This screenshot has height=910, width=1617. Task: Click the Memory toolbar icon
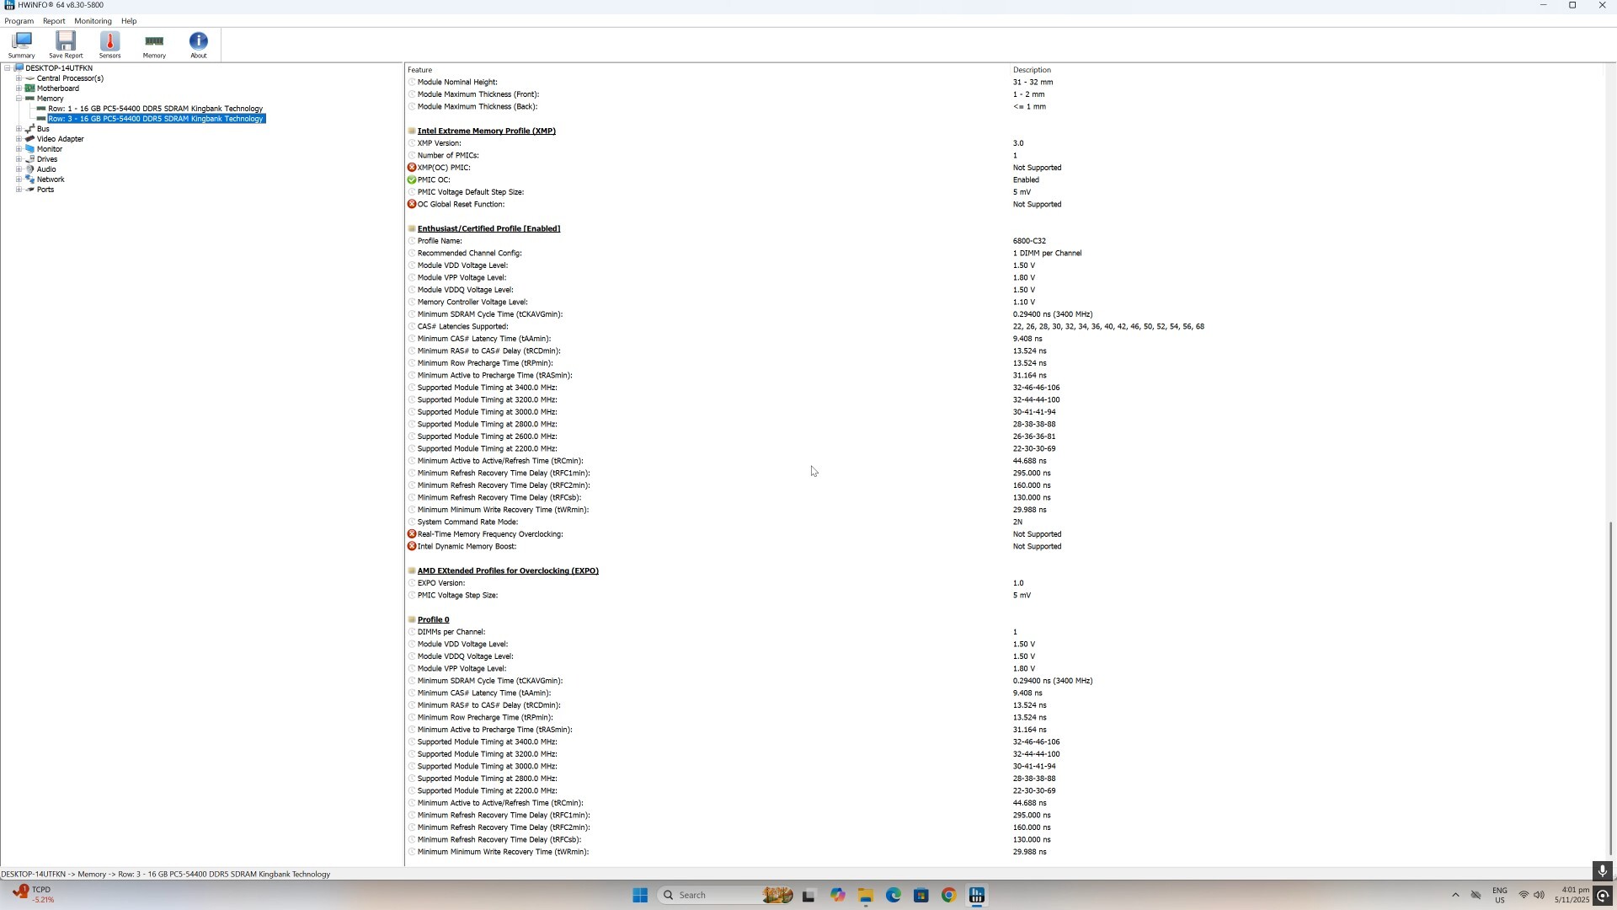pos(154,45)
